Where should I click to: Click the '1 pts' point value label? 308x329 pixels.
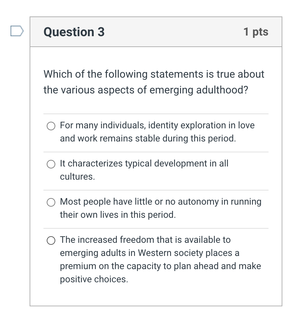tap(256, 32)
